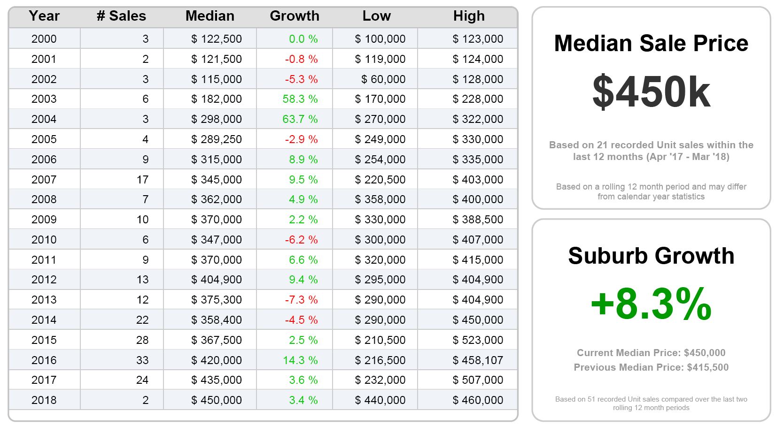The height and width of the screenshot is (426, 776).
Task: Click the +8.3% suburb growth figure
Action: 651,304
